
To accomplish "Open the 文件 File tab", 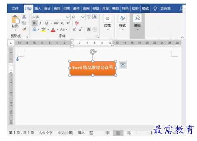I will tap(15, 9).
